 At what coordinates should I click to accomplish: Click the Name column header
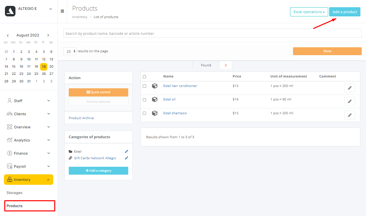168,76
